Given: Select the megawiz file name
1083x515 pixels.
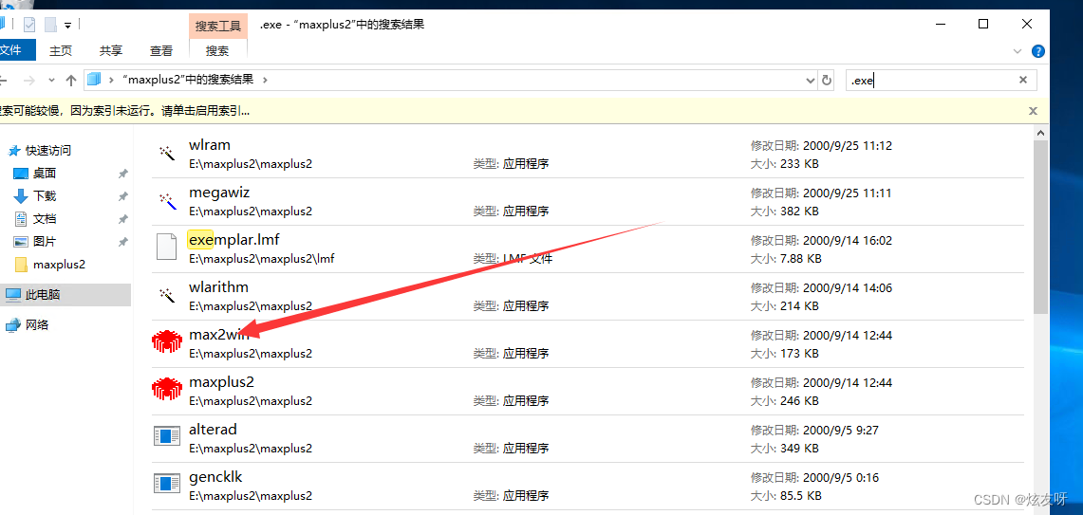Looking at the screenshot, I should pyautogui.click(x=219, y=193).
